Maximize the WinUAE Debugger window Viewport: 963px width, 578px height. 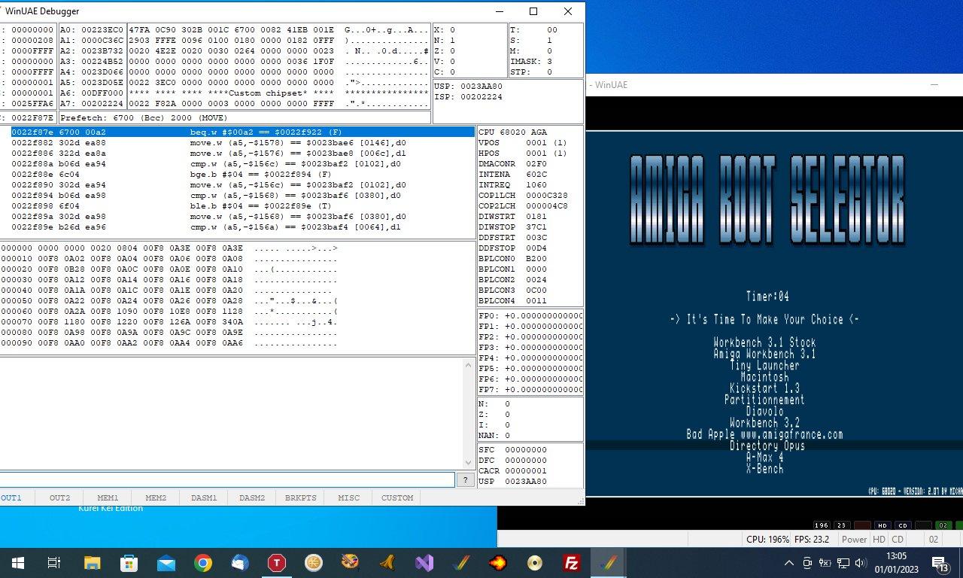coord(533,11)
